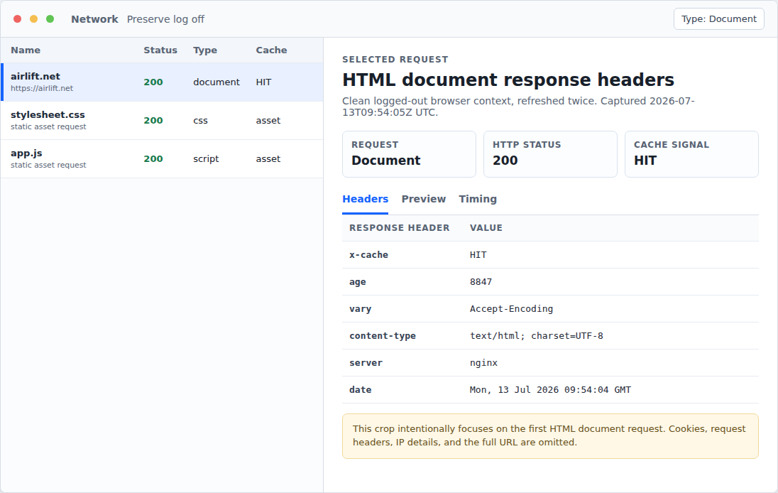Select the content-type header name
778x493 pixels.
pyautogui.click(x=383, y=335)
